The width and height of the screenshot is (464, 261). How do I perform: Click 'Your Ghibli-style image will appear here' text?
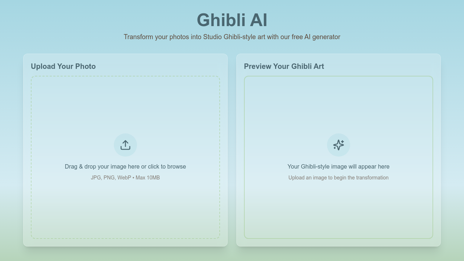[338, 166]
